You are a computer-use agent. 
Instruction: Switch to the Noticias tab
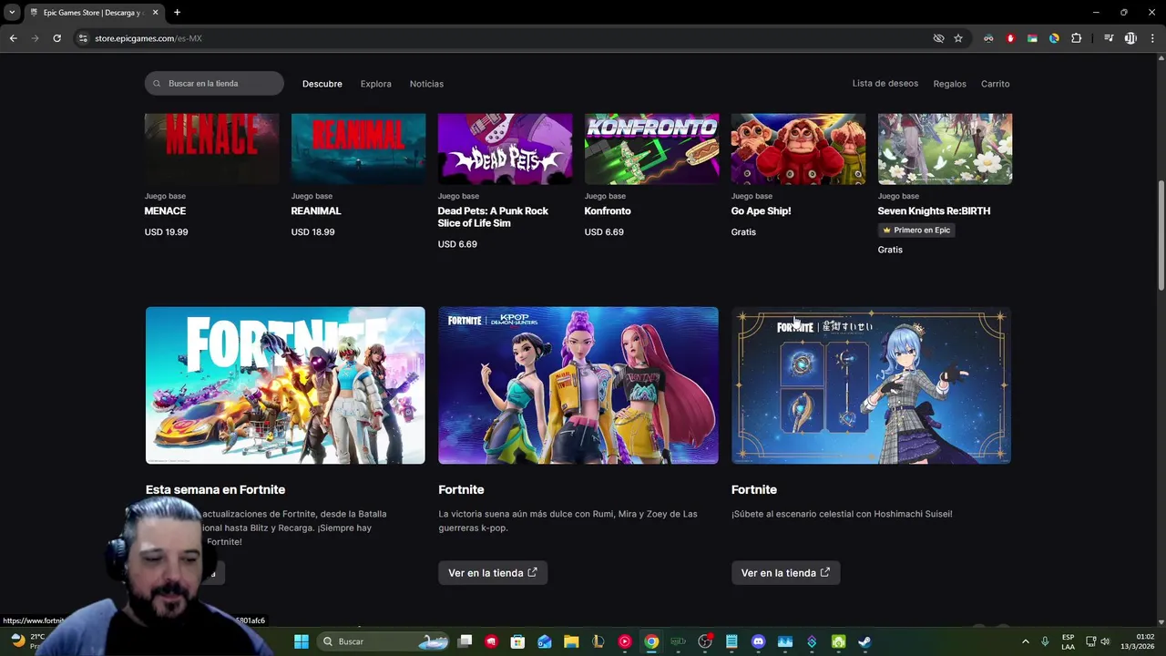coord(426,84)
